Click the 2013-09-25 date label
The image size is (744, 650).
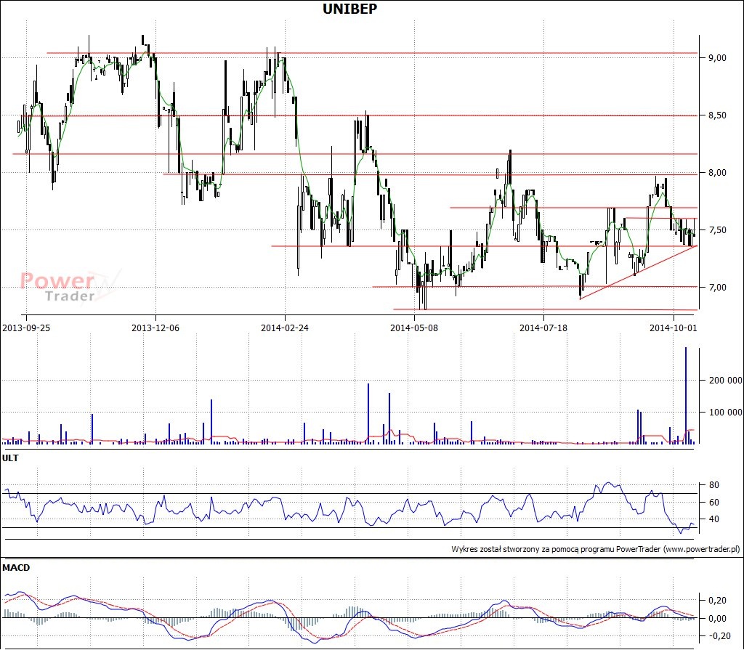tap(26, 328)
